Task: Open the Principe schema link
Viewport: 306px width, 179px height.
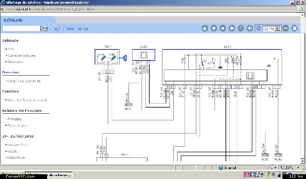Action: 15,119
